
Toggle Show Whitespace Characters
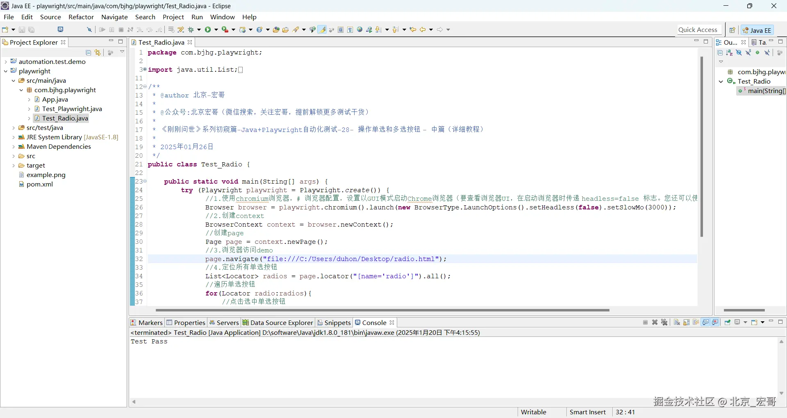pyautogui.click(x=350, y=30)
